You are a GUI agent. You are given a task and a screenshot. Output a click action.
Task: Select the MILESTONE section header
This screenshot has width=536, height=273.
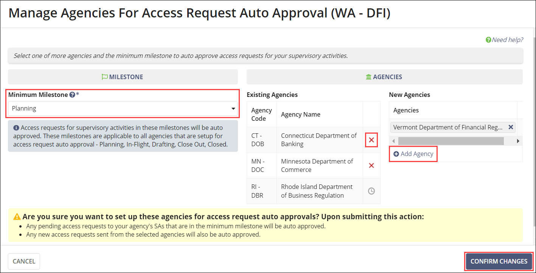pos(123,76)
